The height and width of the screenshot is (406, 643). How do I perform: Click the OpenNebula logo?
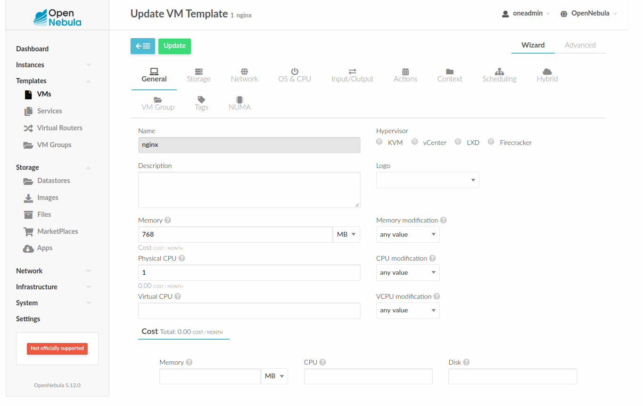(58, 17)
